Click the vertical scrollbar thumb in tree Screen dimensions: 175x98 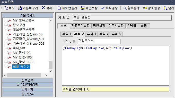pos(50,65)
